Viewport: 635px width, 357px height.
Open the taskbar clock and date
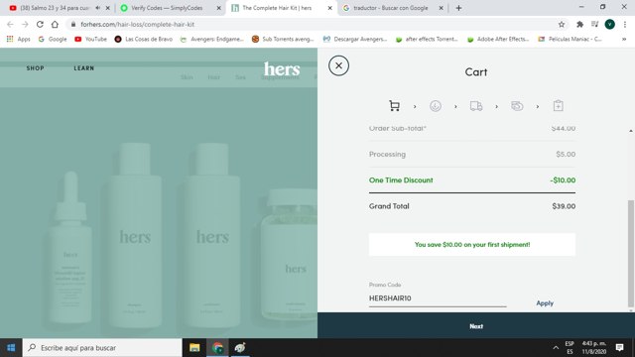coord(594,348)
